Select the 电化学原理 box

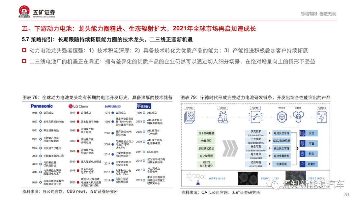click(206, 156)
